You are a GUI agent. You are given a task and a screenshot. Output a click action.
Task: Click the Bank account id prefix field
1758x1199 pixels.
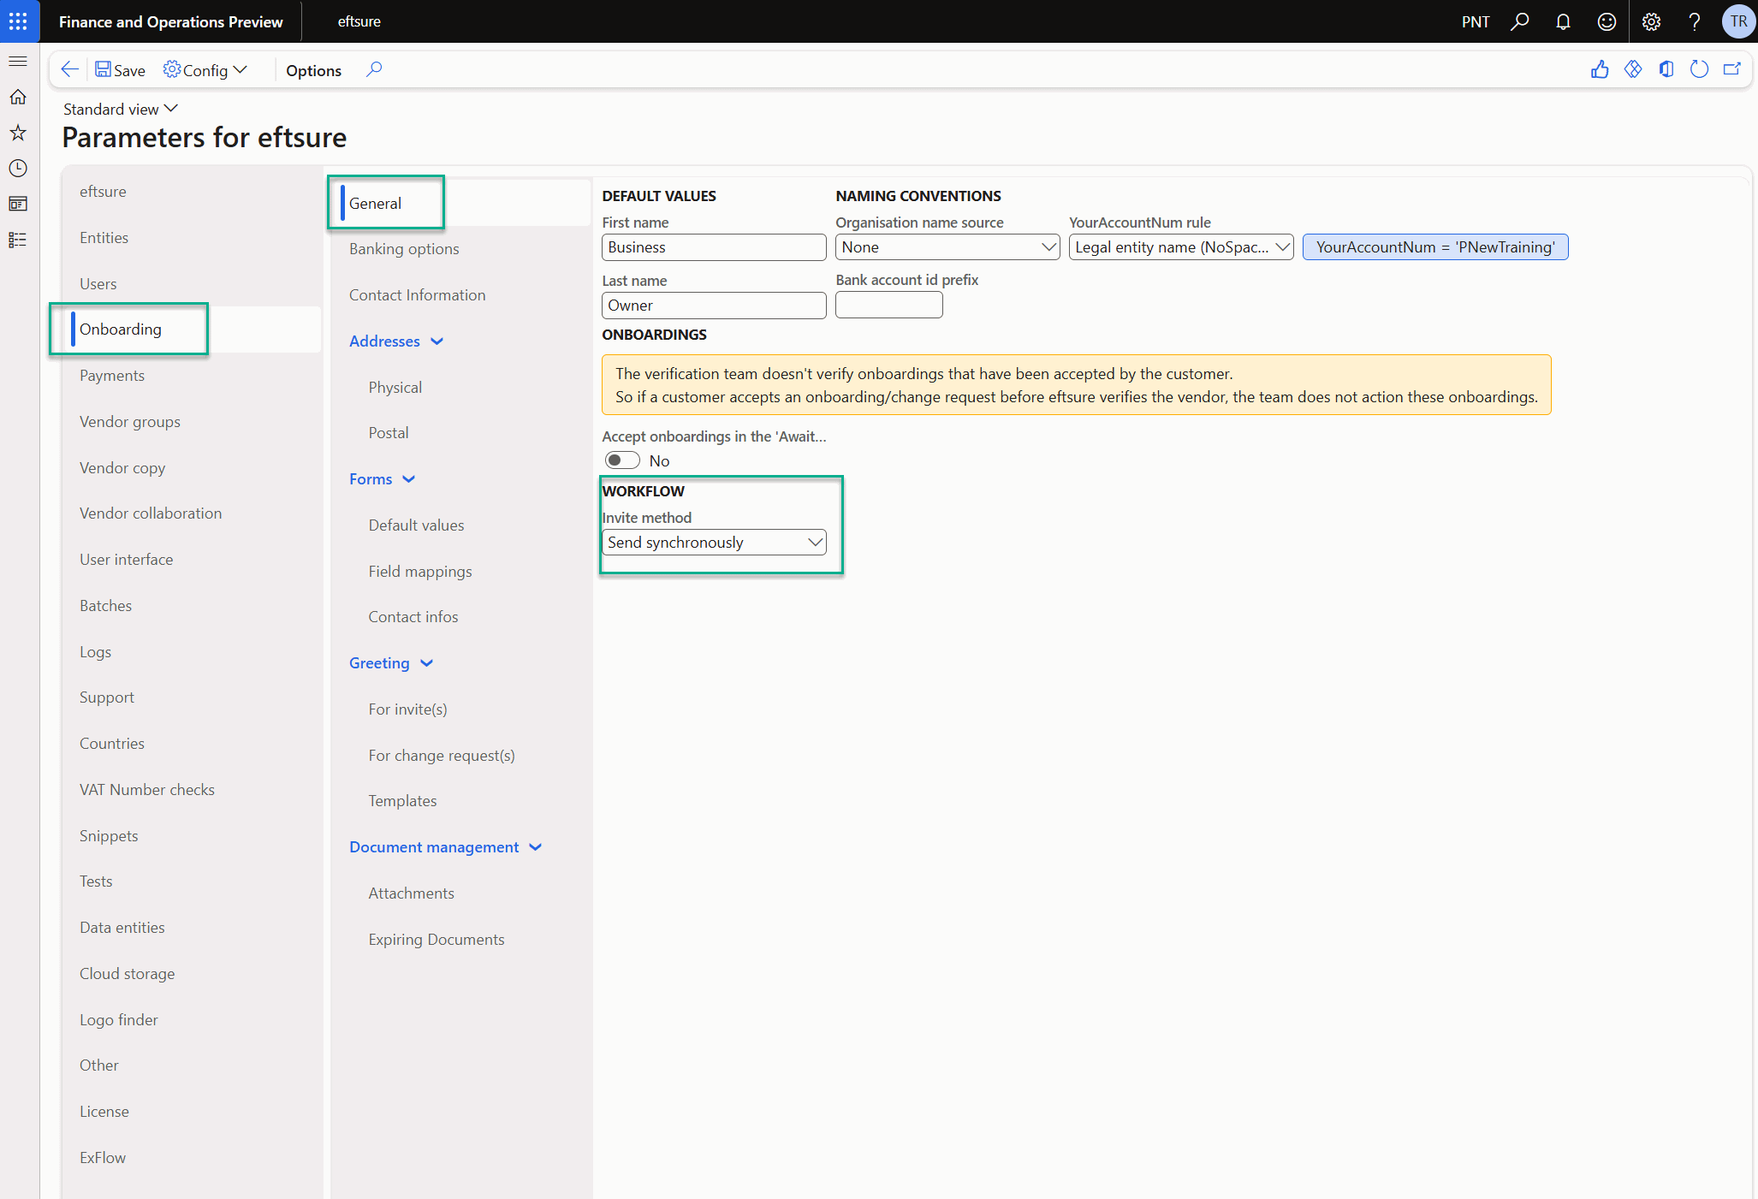[x=889, y=305]
